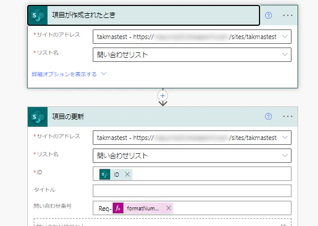Open ellipsis menu of 項目が作成されたとき trigger
This screenshot has height=226, width=318.
coord(287,16)
